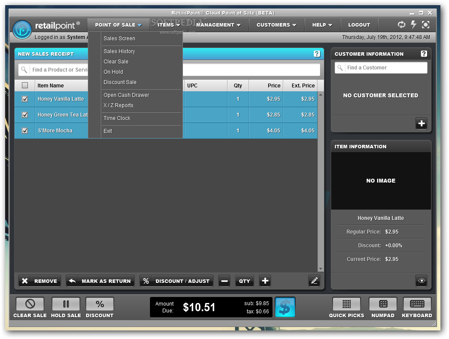Click the Ext. Price column header

pos(300,85)
